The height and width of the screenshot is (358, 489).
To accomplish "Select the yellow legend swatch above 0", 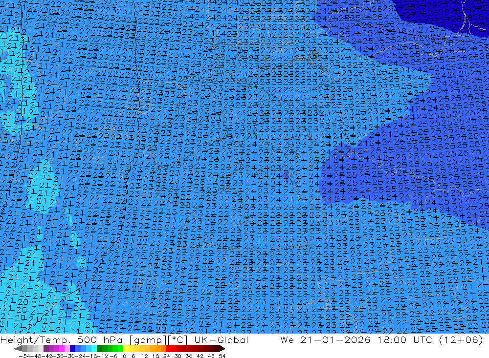I will point(126,349).
